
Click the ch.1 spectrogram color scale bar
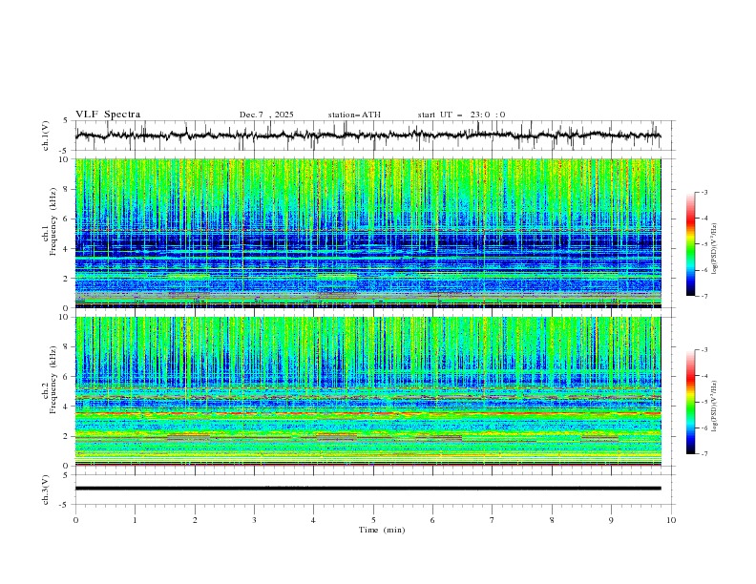point(690,244)
